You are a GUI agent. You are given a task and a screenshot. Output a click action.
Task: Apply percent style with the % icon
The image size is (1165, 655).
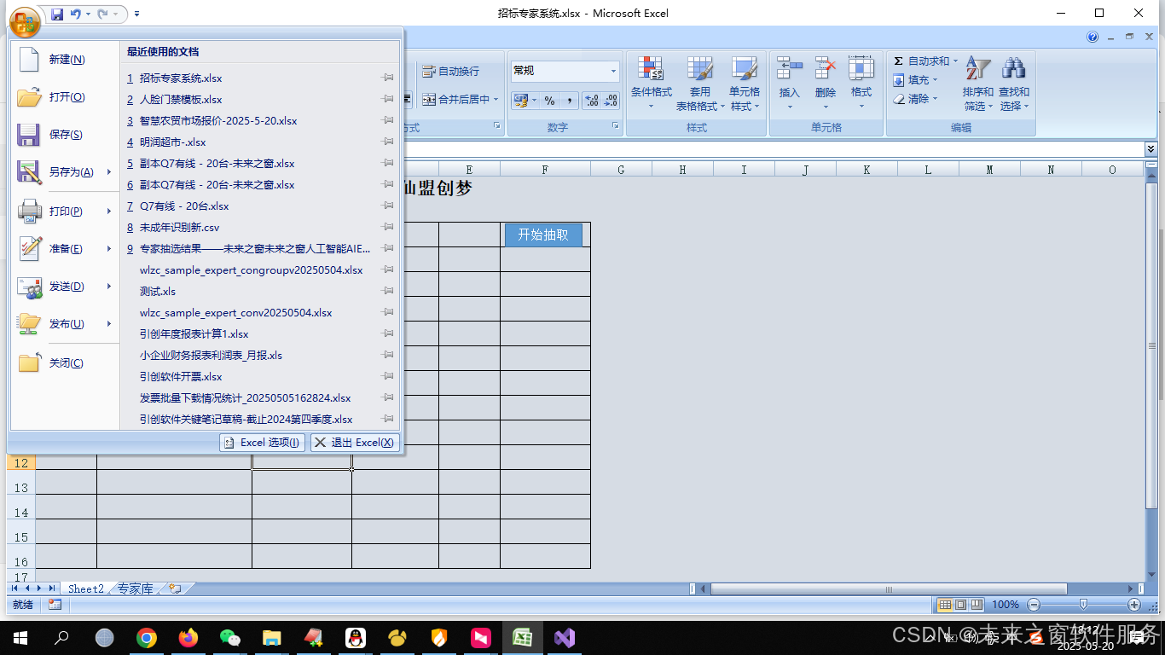[549, 101]
